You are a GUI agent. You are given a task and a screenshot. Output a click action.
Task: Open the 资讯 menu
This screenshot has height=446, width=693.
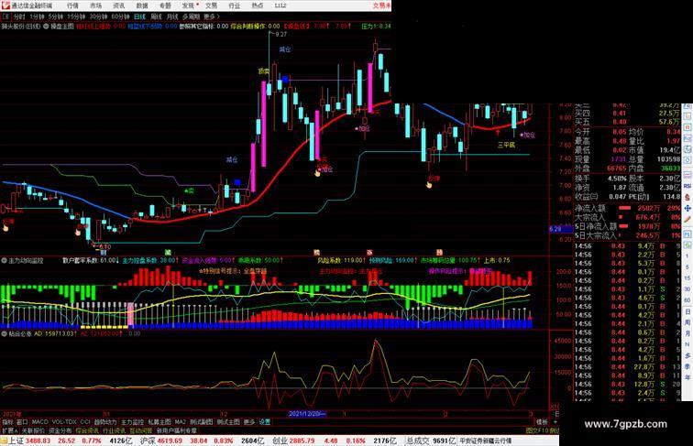[x=118, y=5]
